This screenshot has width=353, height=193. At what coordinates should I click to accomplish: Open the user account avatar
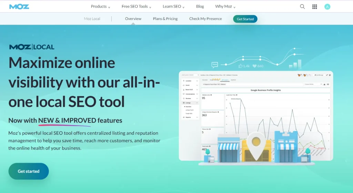[x=327, y=7]
